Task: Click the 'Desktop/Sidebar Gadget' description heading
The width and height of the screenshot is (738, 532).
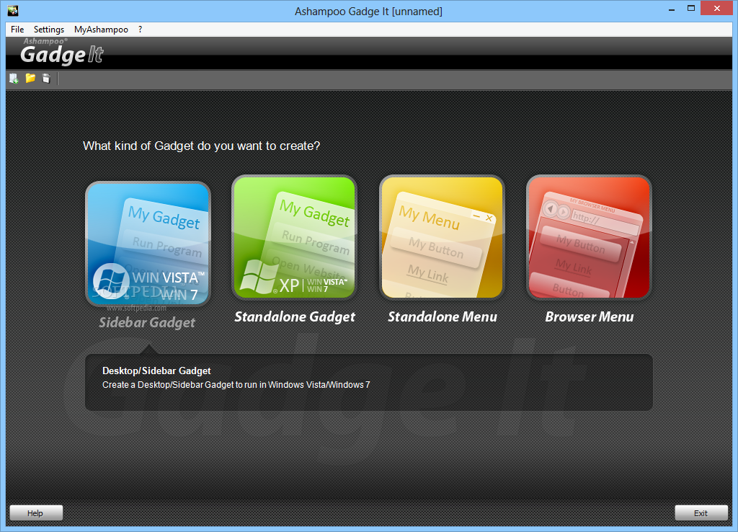Action: click(156, 371)
